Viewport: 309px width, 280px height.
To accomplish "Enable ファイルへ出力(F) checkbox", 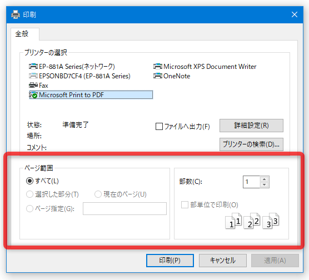I will 159,127.
